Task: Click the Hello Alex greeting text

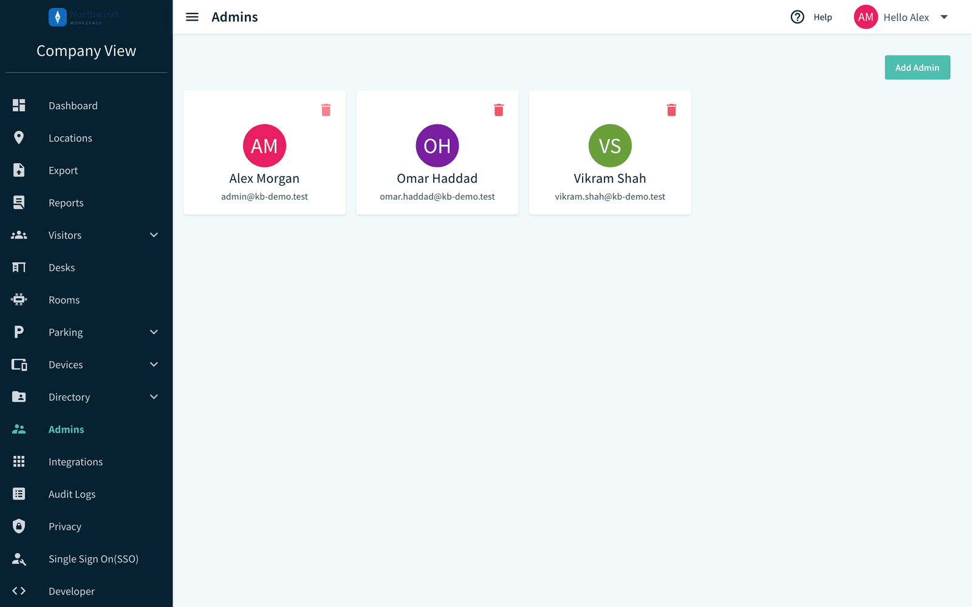Action: click(906, 18)
